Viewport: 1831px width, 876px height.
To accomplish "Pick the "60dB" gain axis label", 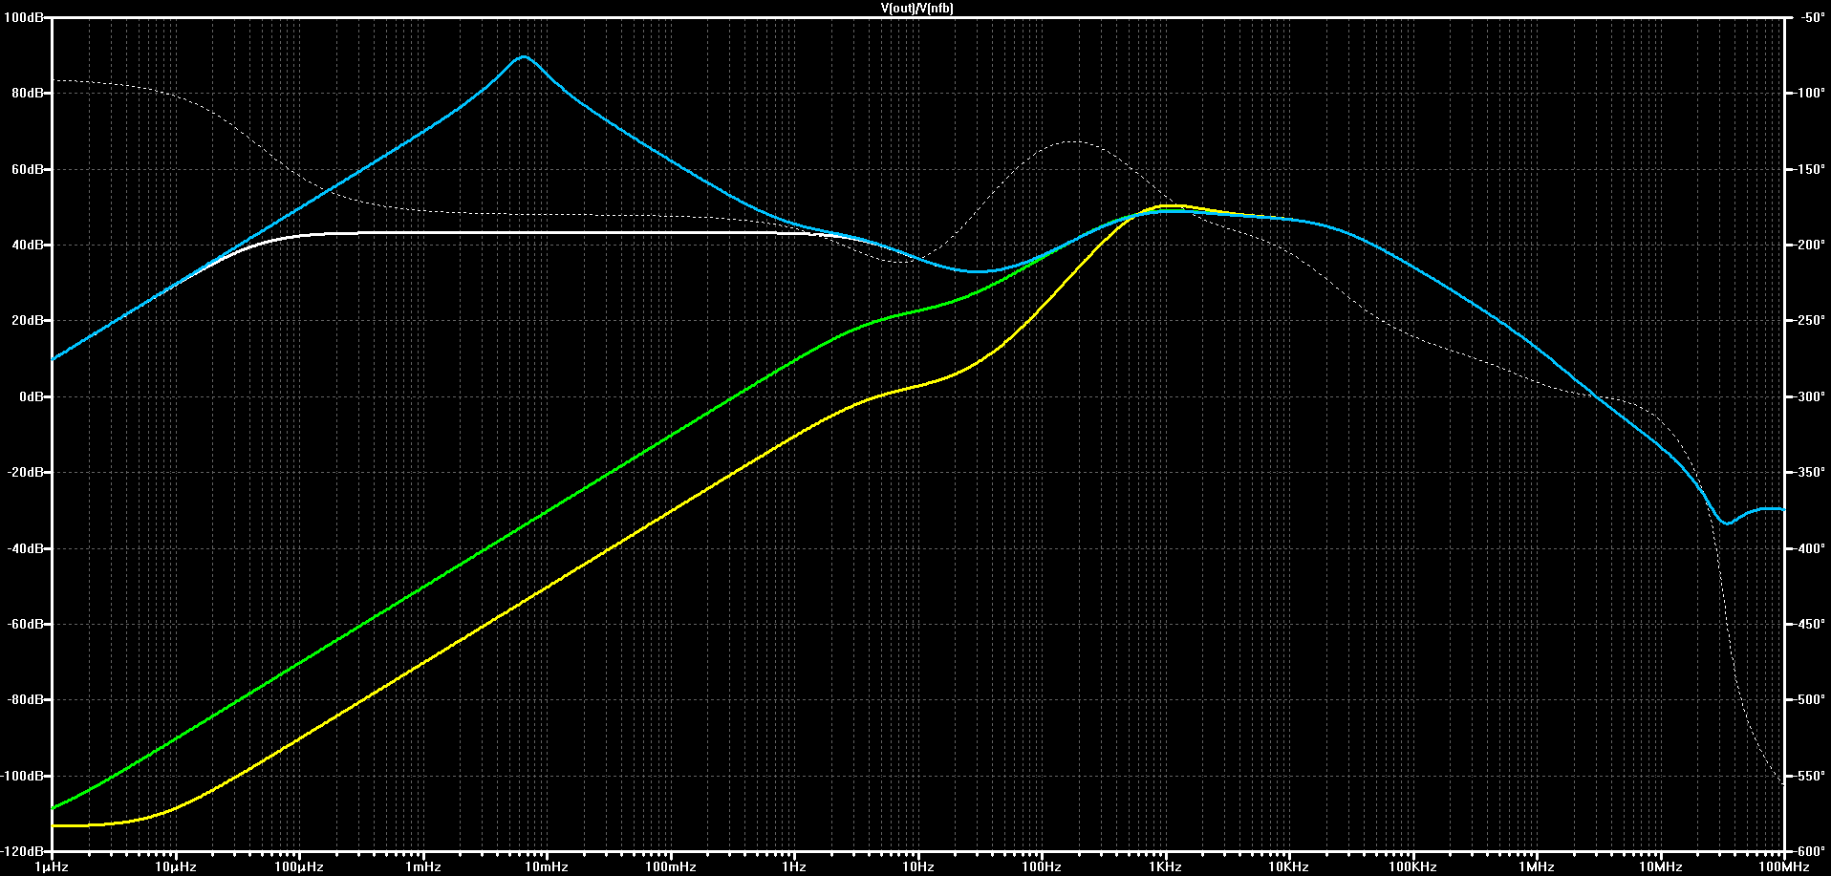I will pyautogui.click(x=27, y=169).
